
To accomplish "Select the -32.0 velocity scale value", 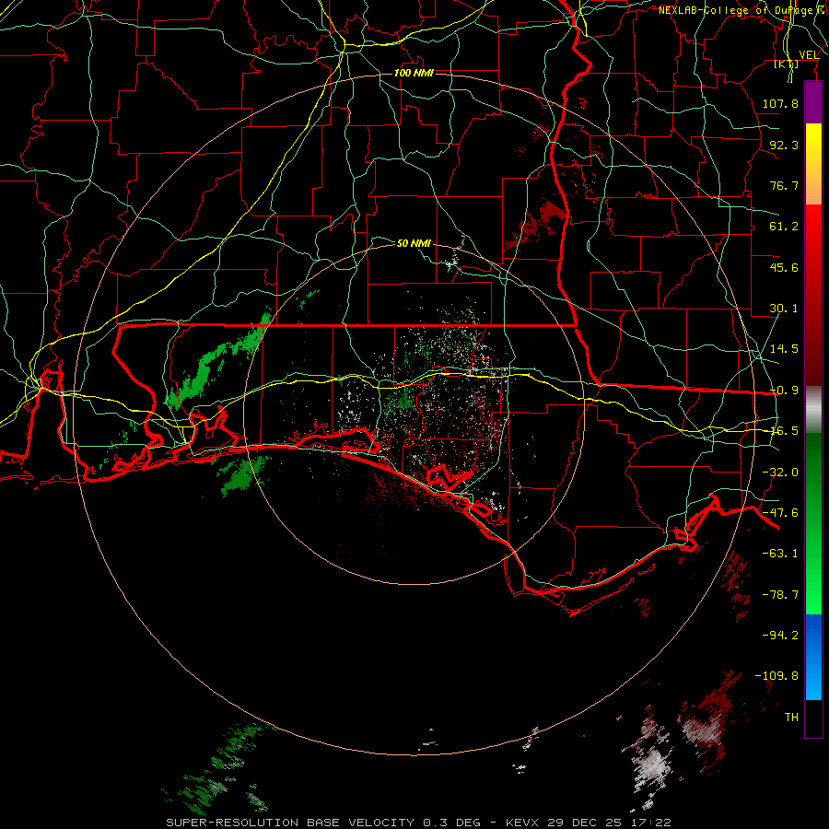I will (x=780, y=473).
